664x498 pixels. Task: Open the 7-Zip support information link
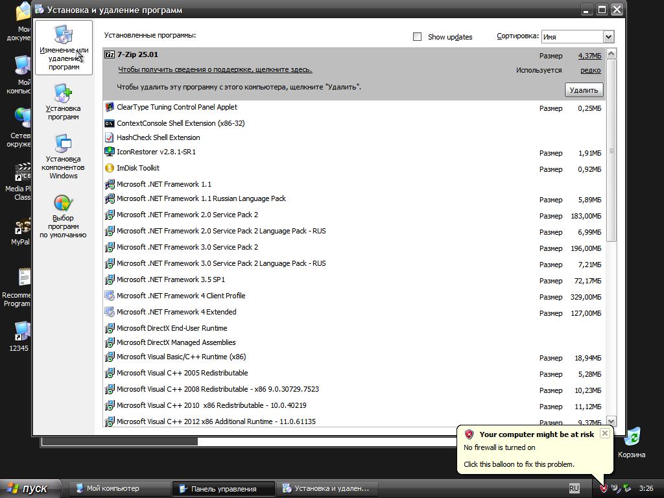click(x=215, y=70)
